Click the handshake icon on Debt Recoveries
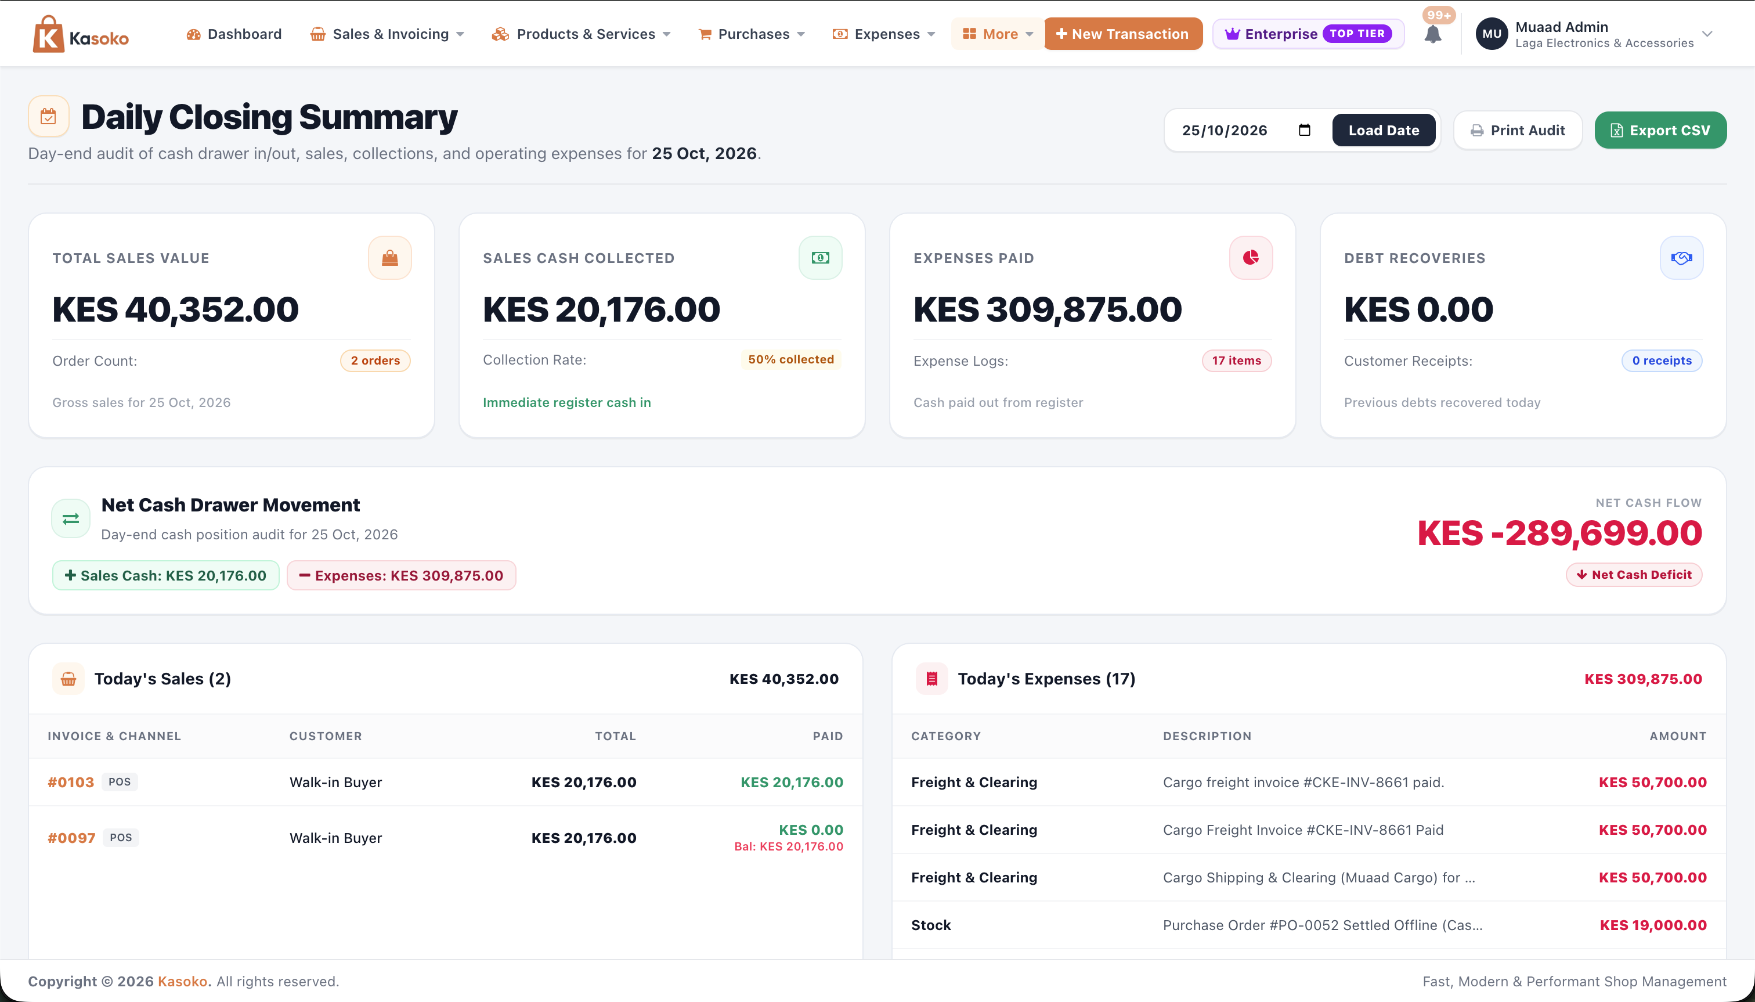The width and height of the screenshot is (1755, 1002). pos(1682,258)
